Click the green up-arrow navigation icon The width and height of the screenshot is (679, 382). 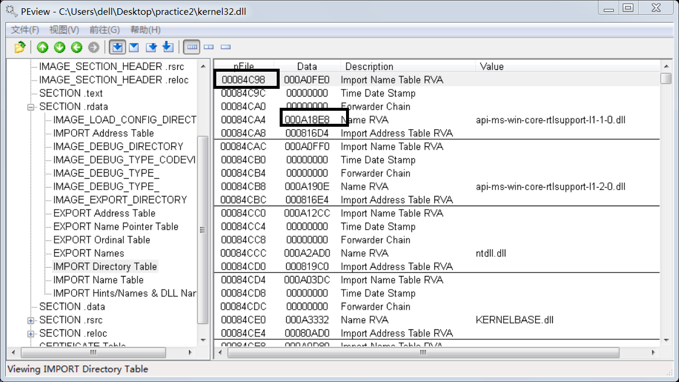42,47
